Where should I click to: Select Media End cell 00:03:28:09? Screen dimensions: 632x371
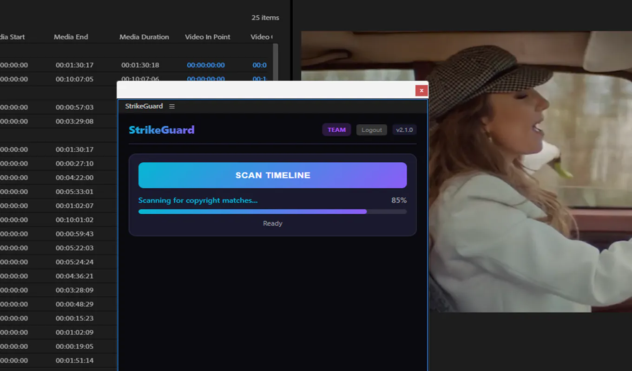pyautogui.click(x=74, y=290)
